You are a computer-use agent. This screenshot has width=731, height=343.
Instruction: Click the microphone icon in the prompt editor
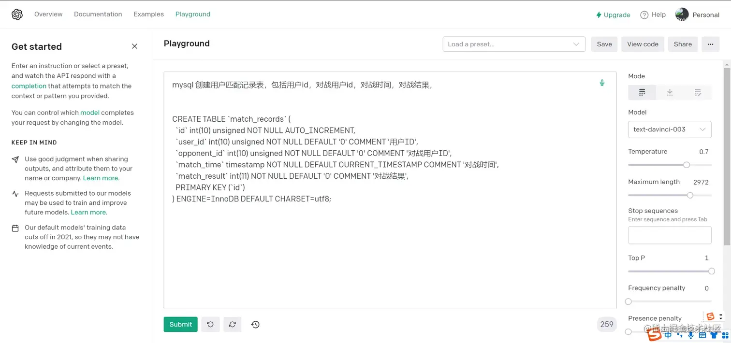click(602, 83)
